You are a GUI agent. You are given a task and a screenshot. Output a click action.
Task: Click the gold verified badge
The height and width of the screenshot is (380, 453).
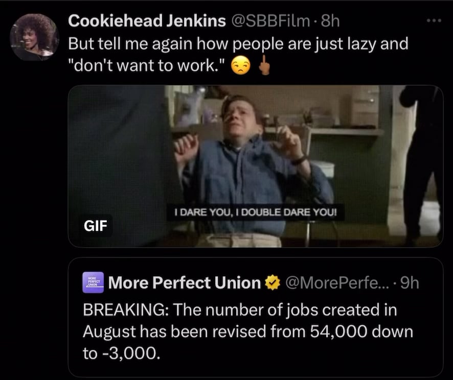[273, 282]
